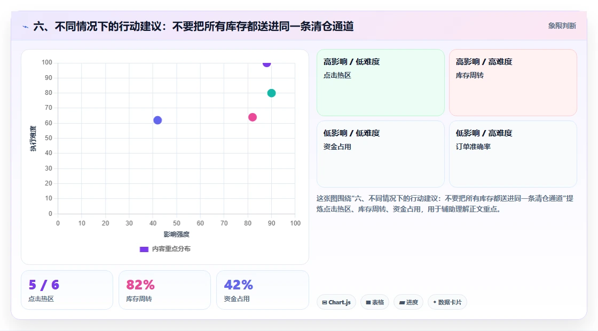Click the star icon in 数据卡片 tag
This screenshot has width=598, height=331.
click(435, 302)
